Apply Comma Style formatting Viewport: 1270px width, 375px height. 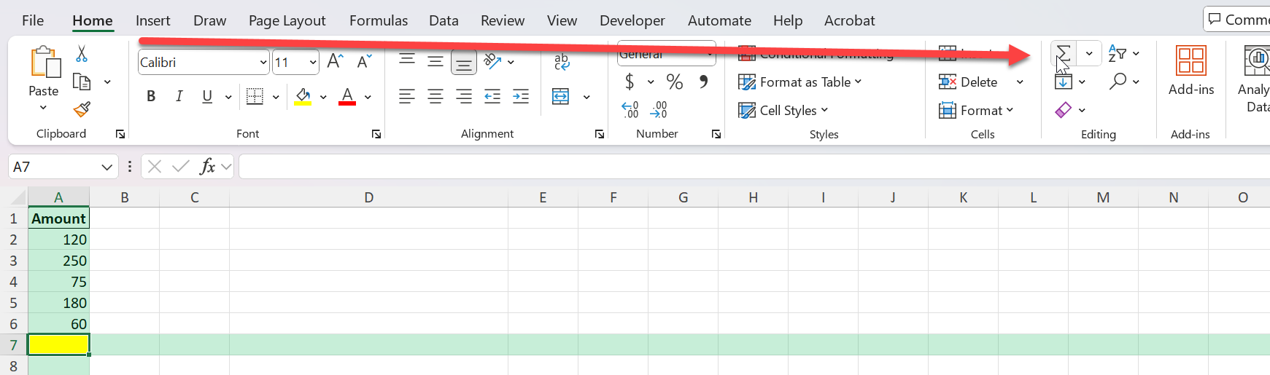(703, 82)
